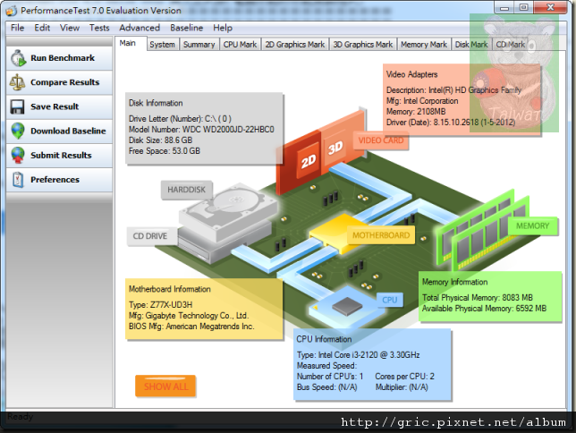This screenshot has width=576, height=433.
Task: Click the Run Benchmark button
Action: click(60, 58)
